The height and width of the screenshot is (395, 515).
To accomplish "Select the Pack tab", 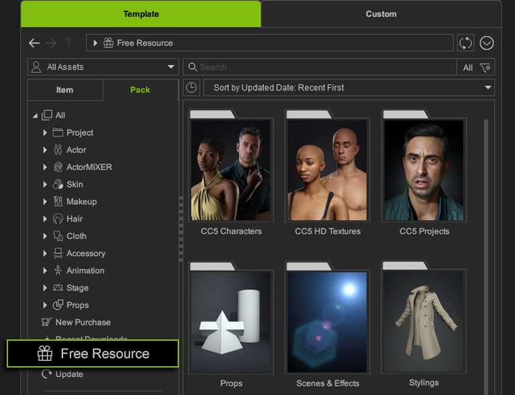I will coord(140,90).
